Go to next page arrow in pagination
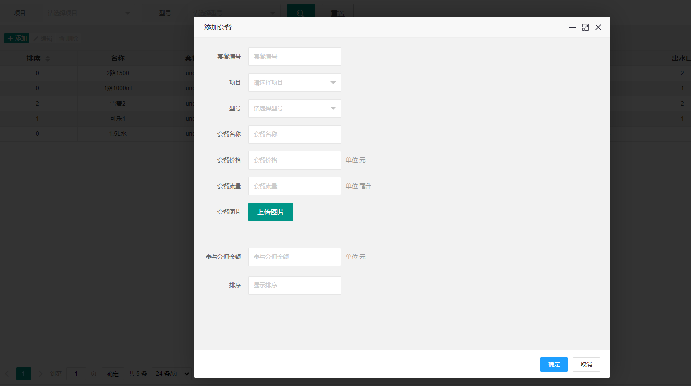The width and height of the screenshot is (691, 386). (x=41, y=374)
